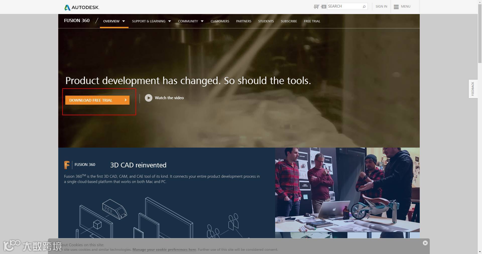482x254 pixels.
Task: Go to the Students page
Action: 266,21
